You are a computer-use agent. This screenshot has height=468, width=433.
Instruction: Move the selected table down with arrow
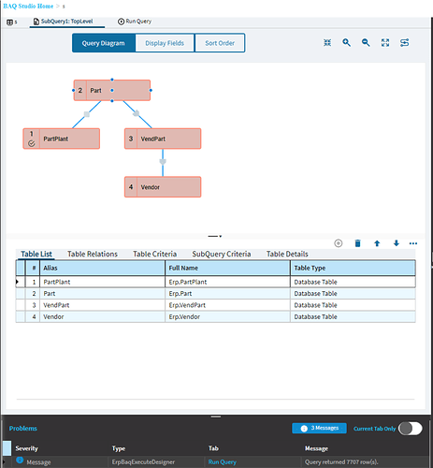tap(397, 243)
